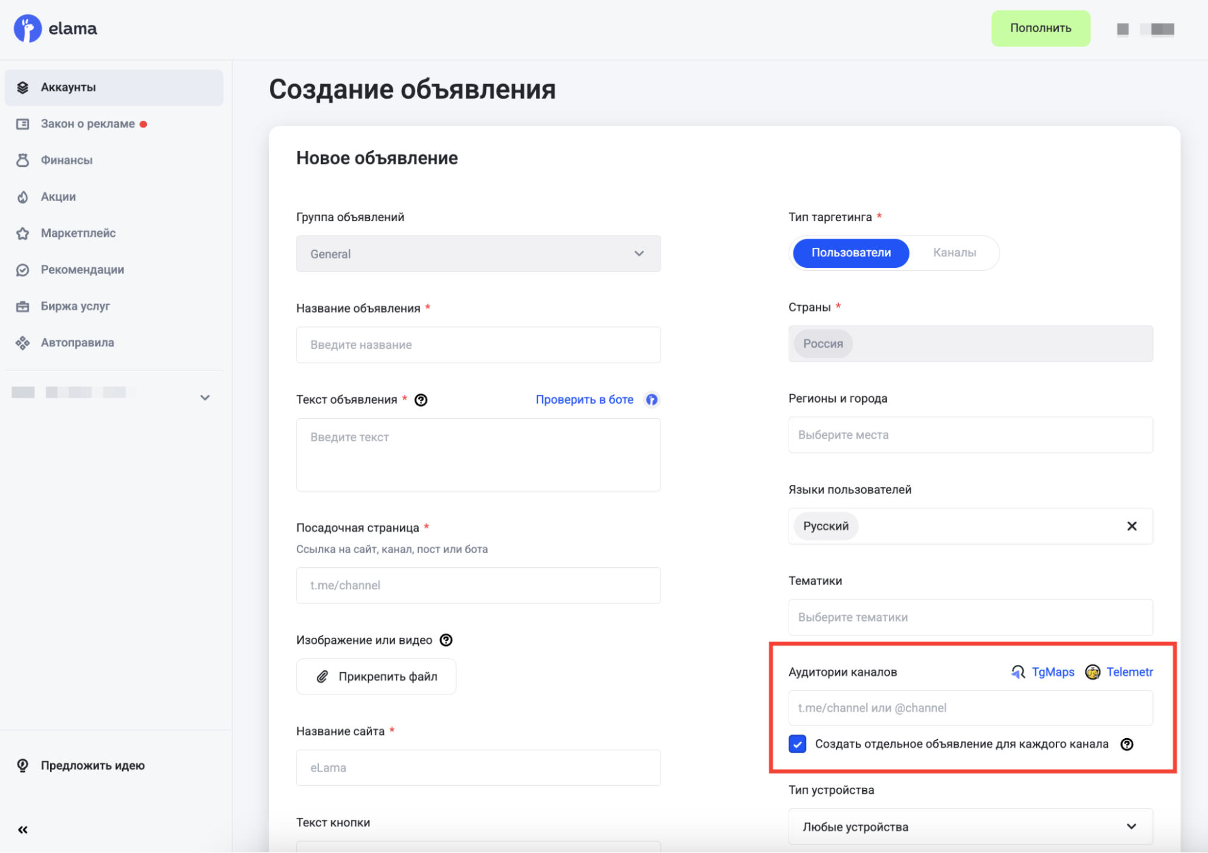
Task: Collapse sidebar with double-chevron icon
Action: coord(23,829)
